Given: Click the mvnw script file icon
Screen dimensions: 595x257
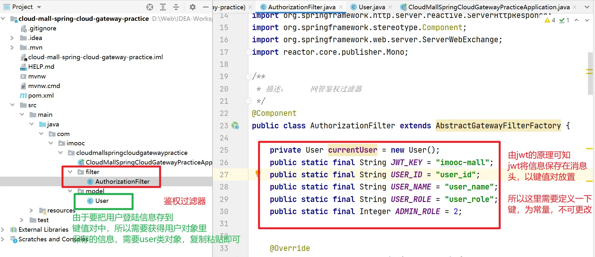Looking at the screenshot, I should point(23,76).
